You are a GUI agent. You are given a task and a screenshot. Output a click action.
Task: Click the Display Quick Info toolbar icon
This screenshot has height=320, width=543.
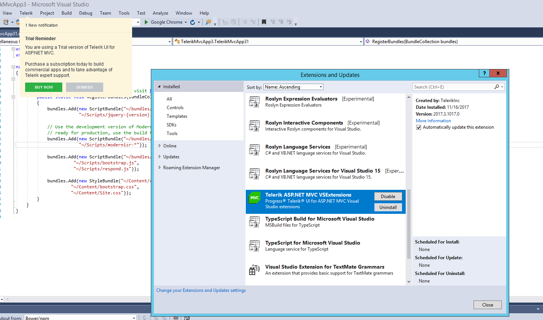(225, 22)
